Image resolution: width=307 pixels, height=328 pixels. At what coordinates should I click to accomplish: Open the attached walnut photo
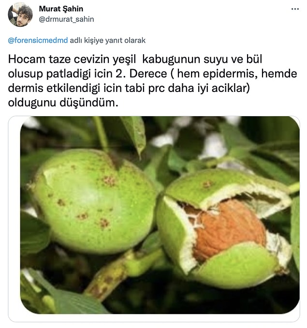click(x=160, y=215)
